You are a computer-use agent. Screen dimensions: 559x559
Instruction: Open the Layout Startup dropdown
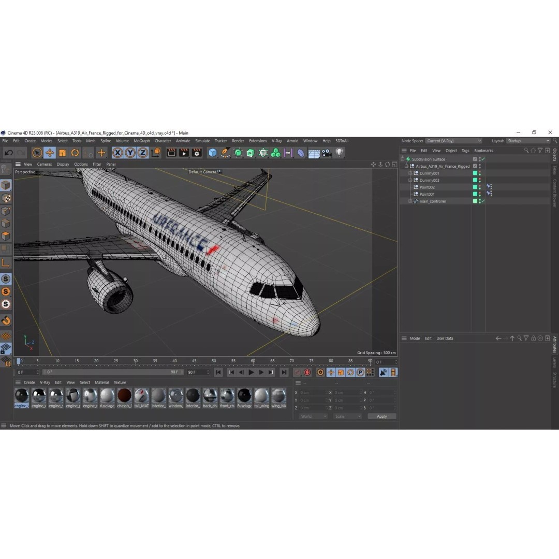coord(528,141)
